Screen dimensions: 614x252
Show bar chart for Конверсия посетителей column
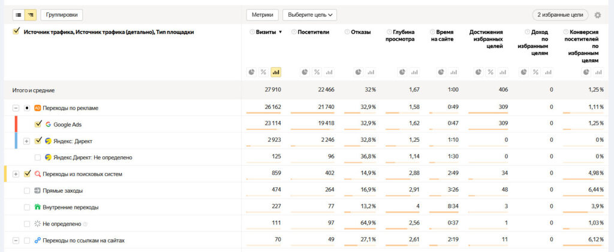pos(598,72)
